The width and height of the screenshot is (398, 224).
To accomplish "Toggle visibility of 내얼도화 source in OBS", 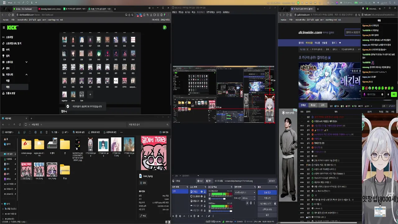I will pyautogui.click(x=201, y=201).
